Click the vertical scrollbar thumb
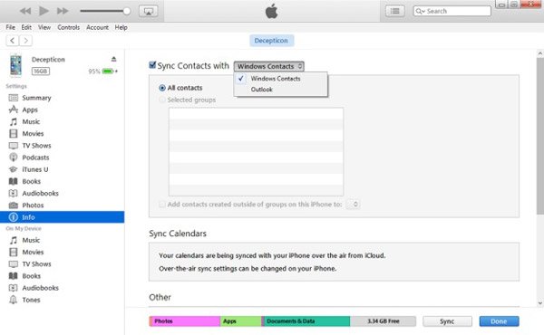544x335 pixels. click(x=539, y=136)
